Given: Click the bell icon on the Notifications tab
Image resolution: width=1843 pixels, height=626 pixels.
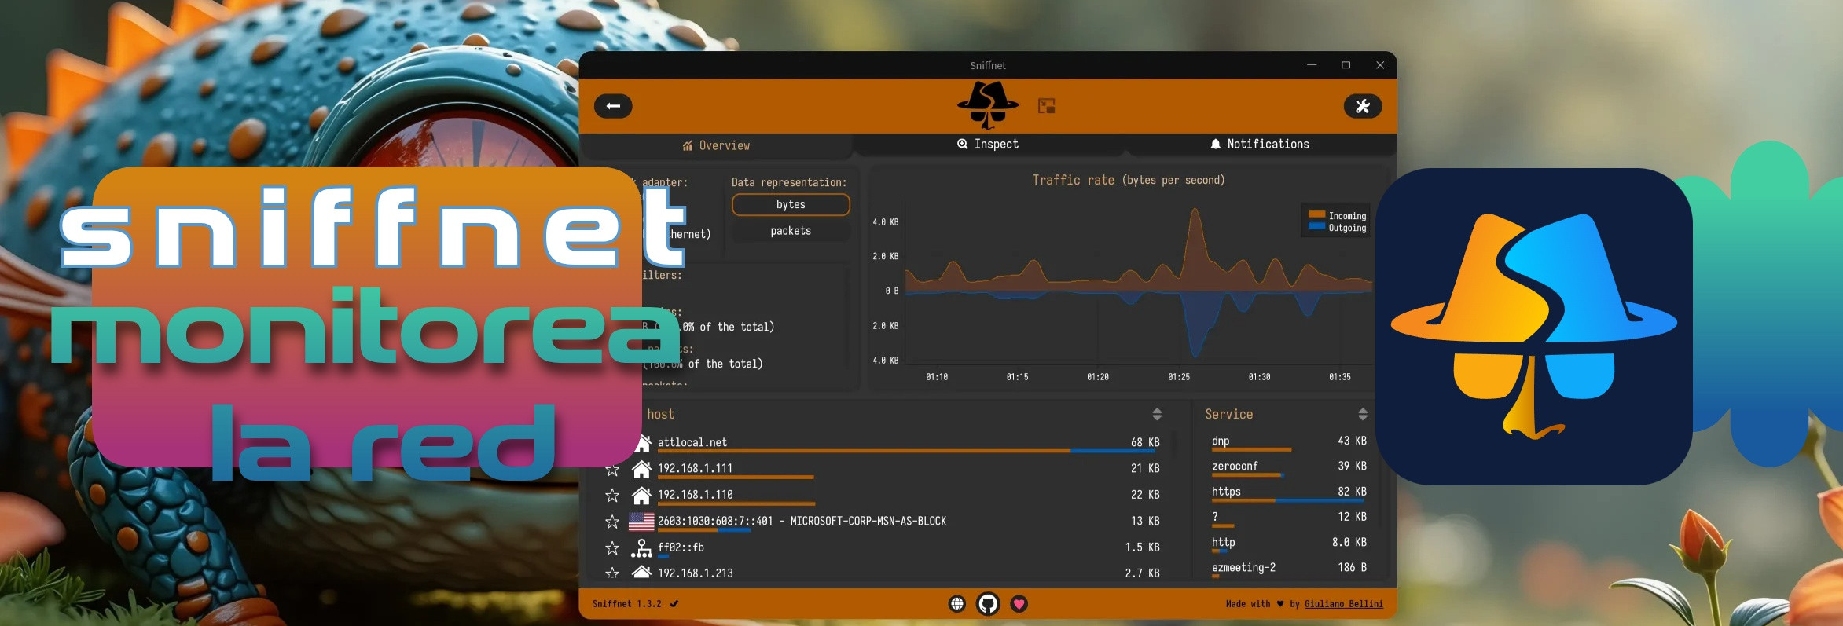Looking at the screenshot, I should pyautogui.click(x=1215, y=144).
